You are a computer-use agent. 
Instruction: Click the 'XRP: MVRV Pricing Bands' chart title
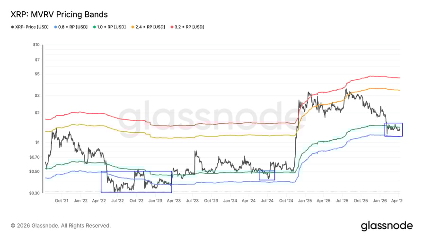59,14
